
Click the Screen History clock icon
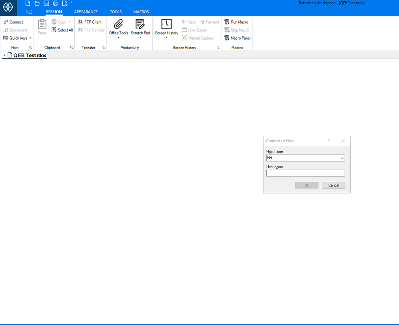tap(166, 24)
